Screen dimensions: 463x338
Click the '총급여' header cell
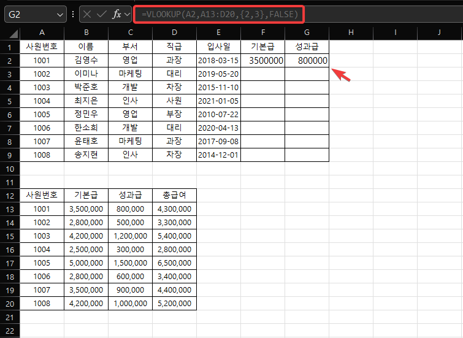pyautogui.click(x=175, y=195)
